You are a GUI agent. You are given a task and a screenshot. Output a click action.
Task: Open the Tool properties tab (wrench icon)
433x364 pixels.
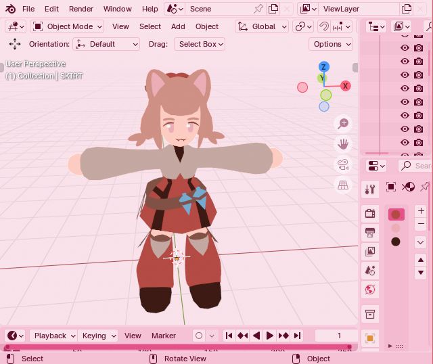(370, 189)
